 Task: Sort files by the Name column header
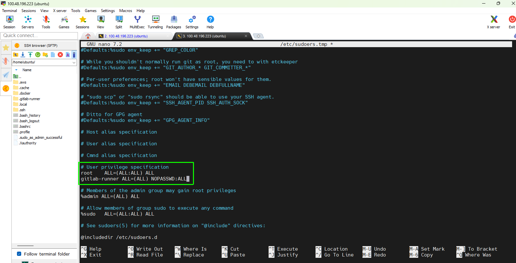[27, 70]
